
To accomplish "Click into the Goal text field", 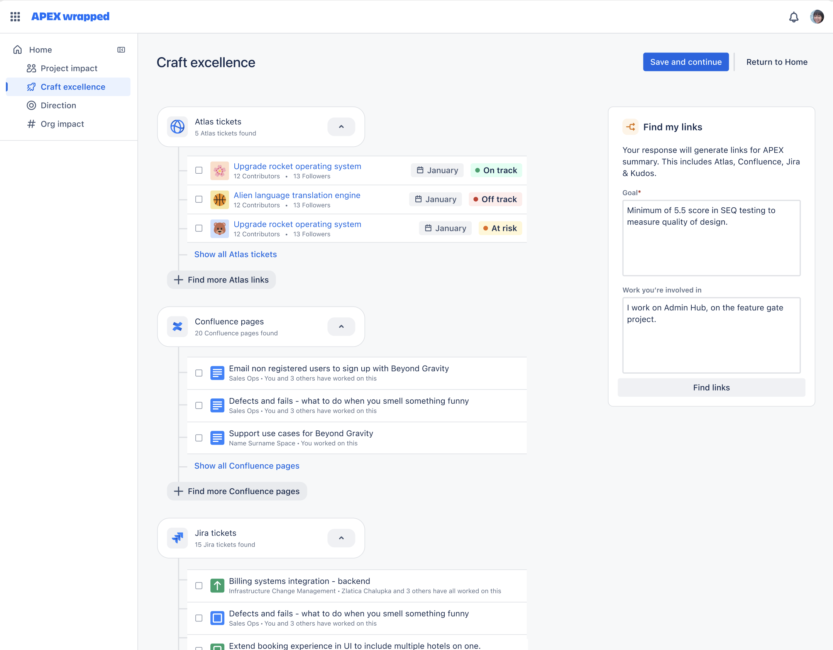I will click(x=711, y=238).
